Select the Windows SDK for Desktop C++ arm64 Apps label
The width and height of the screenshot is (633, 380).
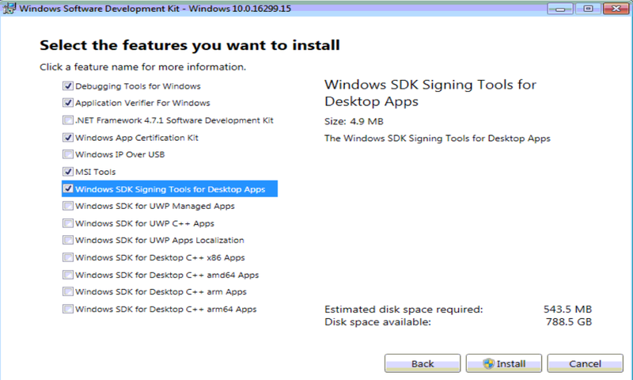166,309
